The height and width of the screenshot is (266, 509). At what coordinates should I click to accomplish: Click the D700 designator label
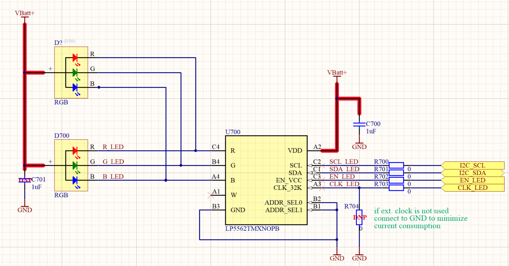pyautogui.click(x=62, y=136)
